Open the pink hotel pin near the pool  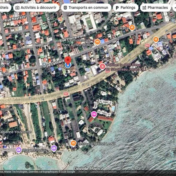94,114
